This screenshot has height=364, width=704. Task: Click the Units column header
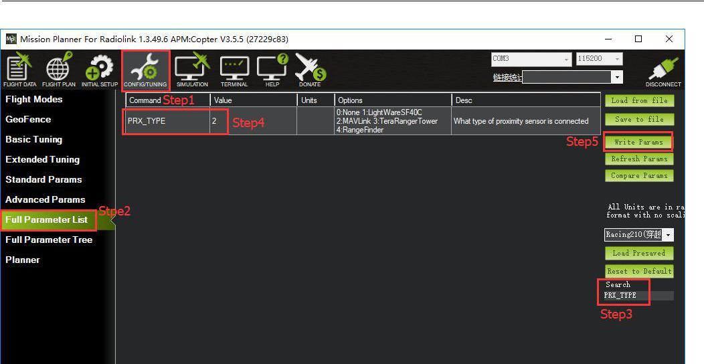point(316,100)
